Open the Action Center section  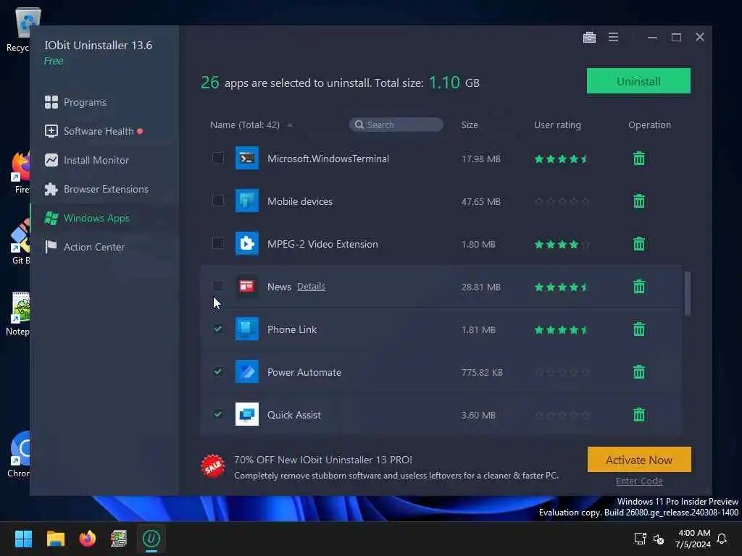[x=85, y=247]
